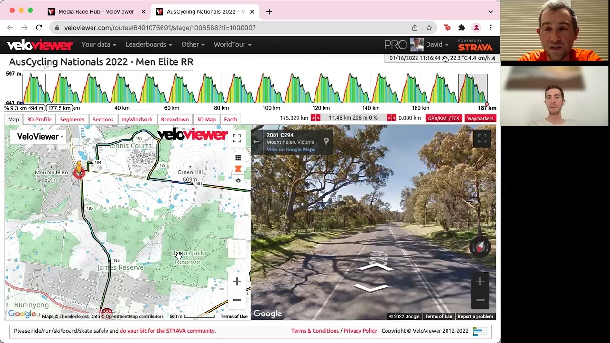Toggle fullscreen on the Street View panel
The height and width of the screenshot is (343, 610).
482,139
